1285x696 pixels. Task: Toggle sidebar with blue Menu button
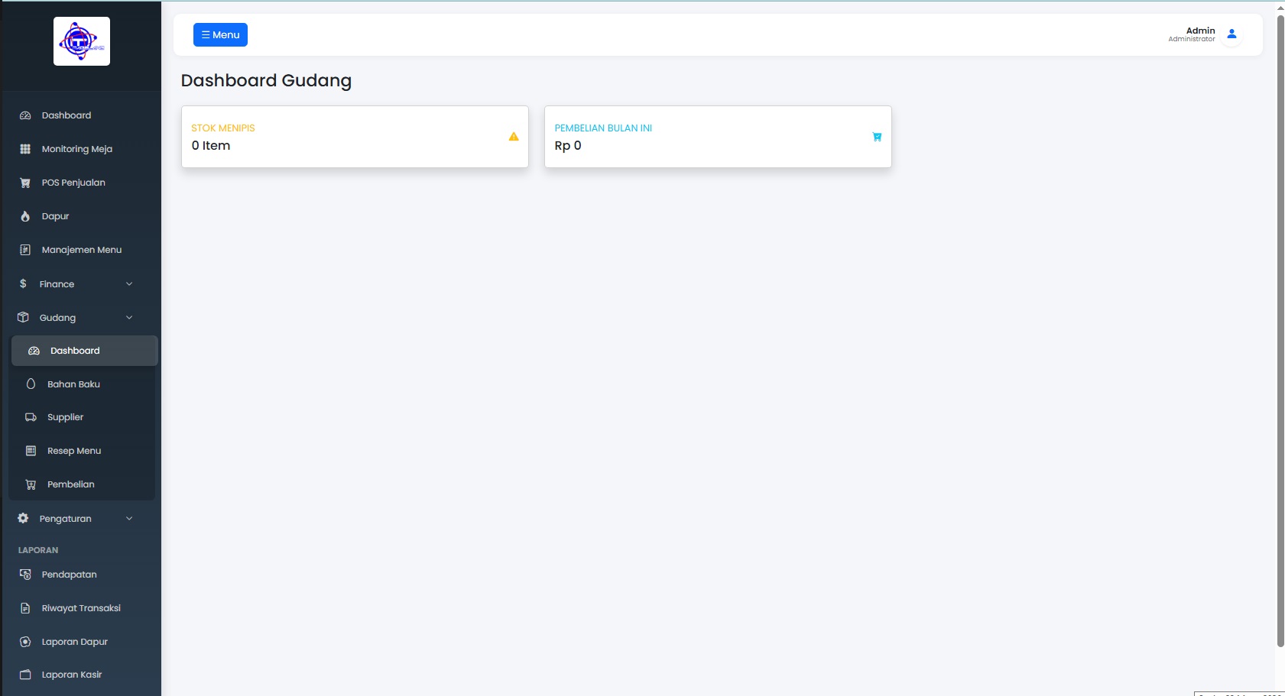(220, 35)
